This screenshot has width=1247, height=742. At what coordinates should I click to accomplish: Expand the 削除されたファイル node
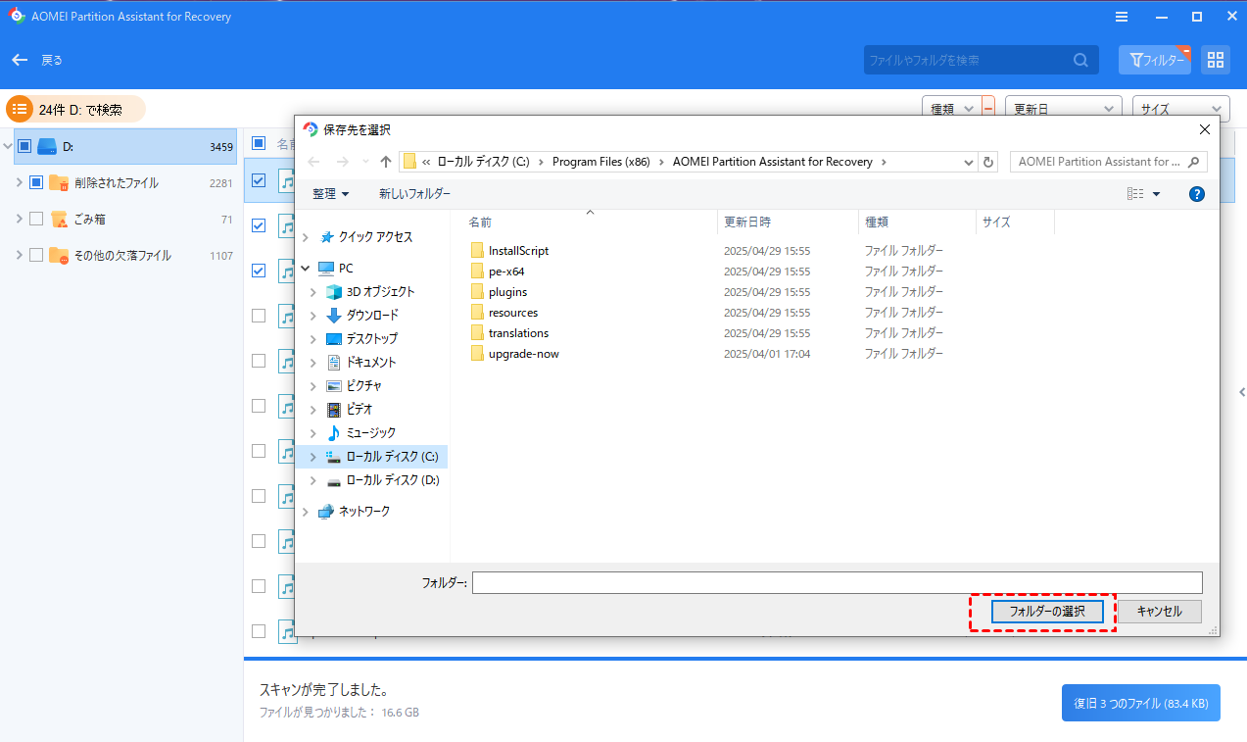click(20, 182)
